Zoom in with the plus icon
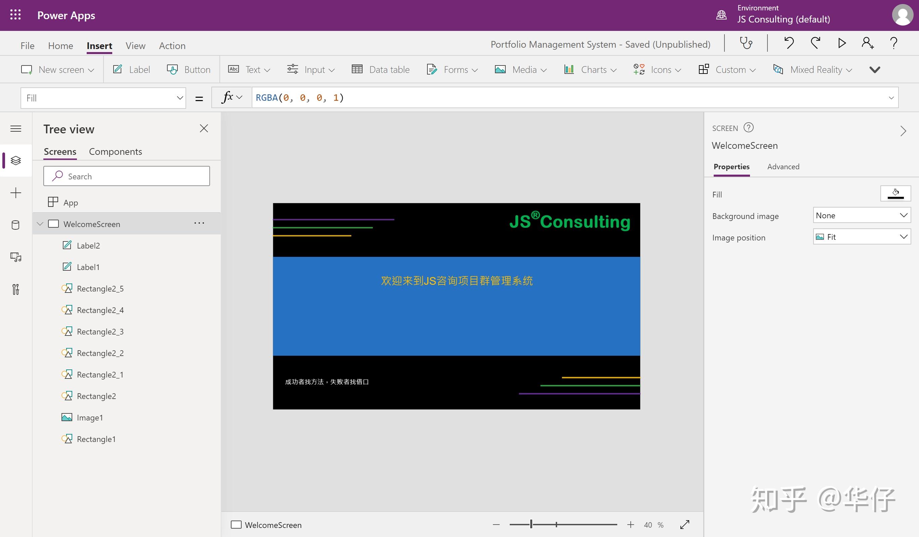Image resolution: width=919 pixels, height=537 pixels. click(x=631, y=525)
